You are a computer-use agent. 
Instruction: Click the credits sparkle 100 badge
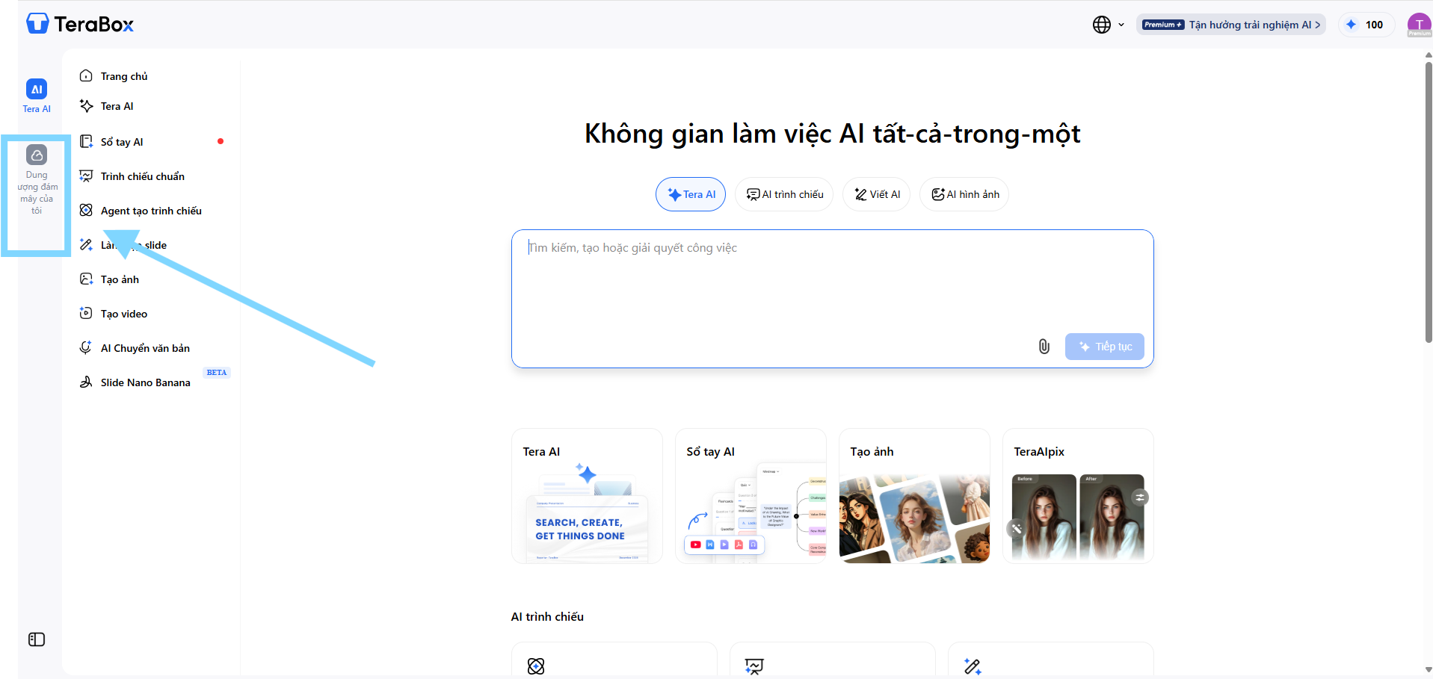click(1366, 25)
